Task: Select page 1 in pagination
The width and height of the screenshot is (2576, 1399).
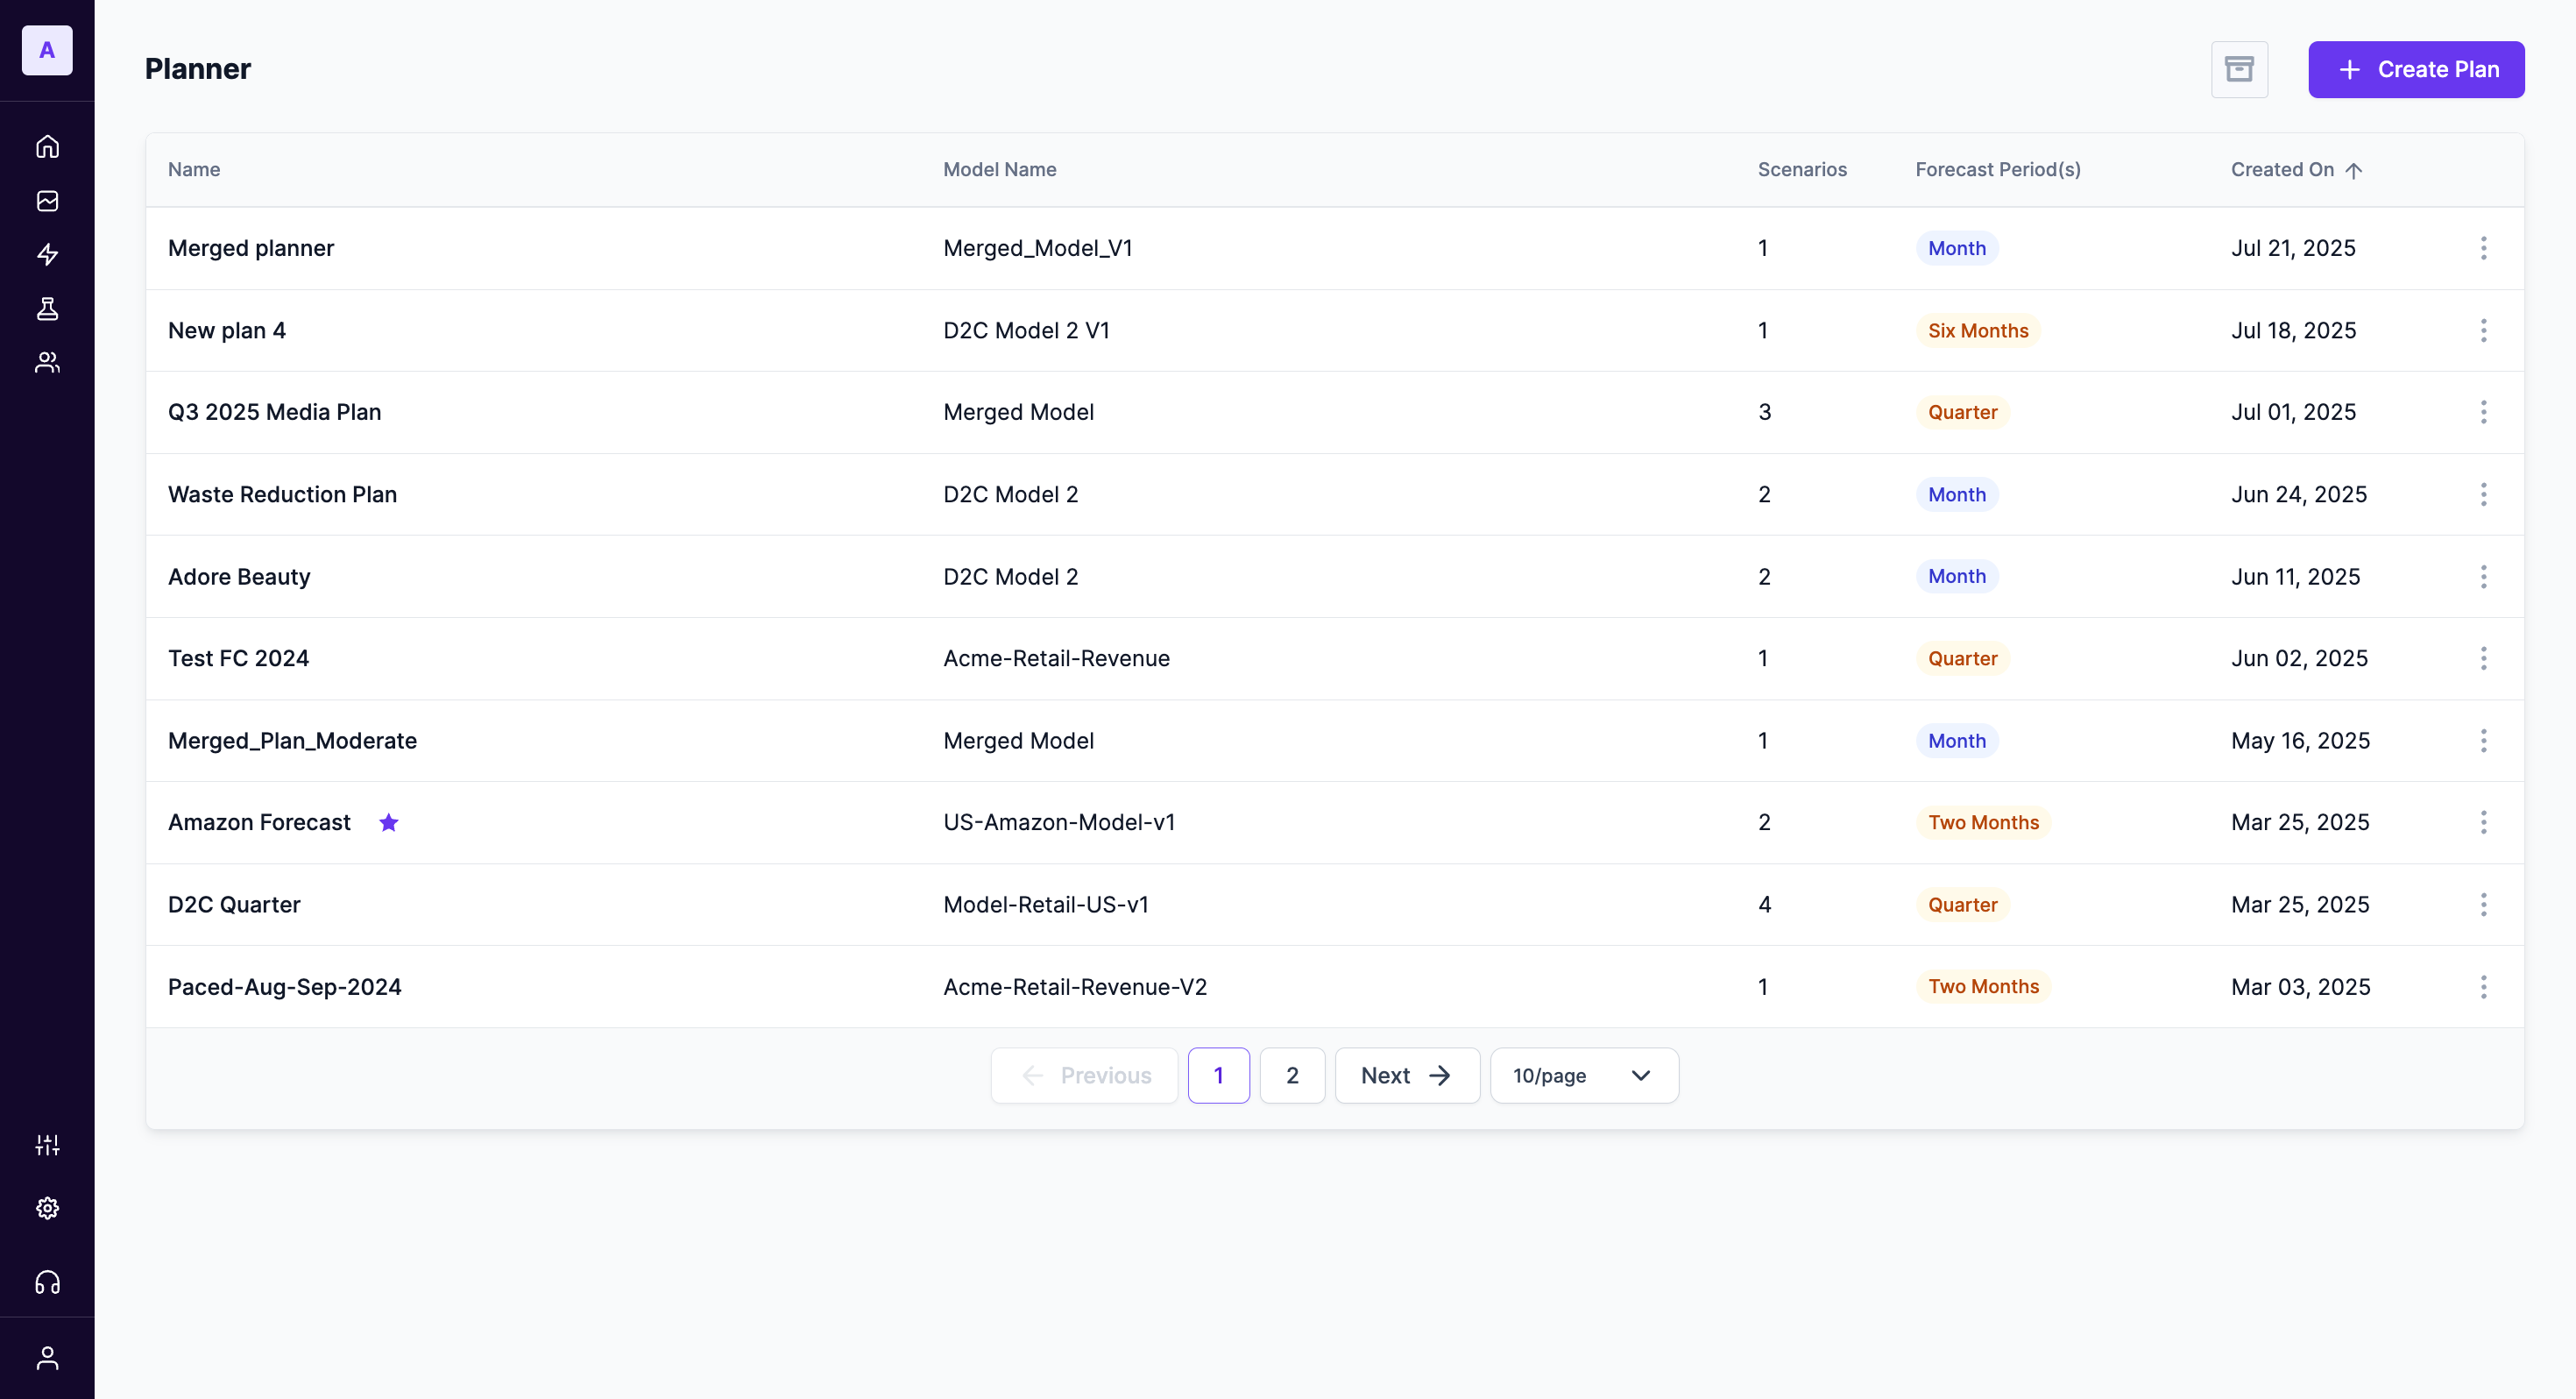Action: (x=1218, y=1076)
